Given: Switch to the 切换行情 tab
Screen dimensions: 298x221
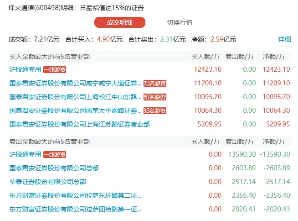Looking at the screenshot, I should [x=180, y=22].
